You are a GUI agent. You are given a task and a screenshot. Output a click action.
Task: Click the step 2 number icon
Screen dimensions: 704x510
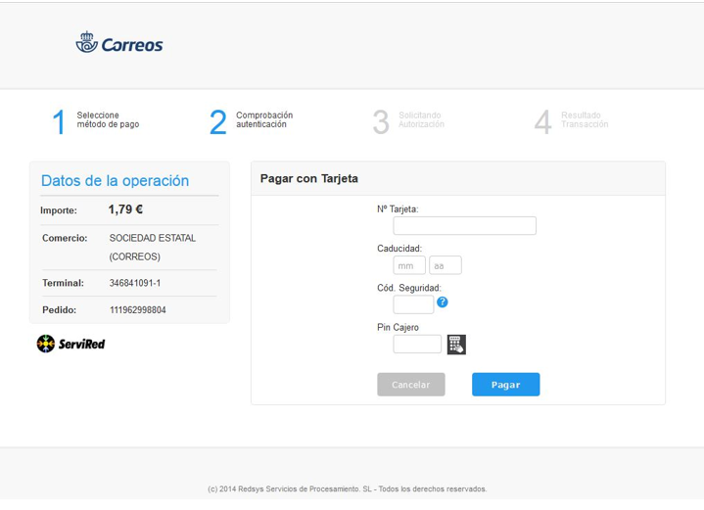click(x=217, y=121)
